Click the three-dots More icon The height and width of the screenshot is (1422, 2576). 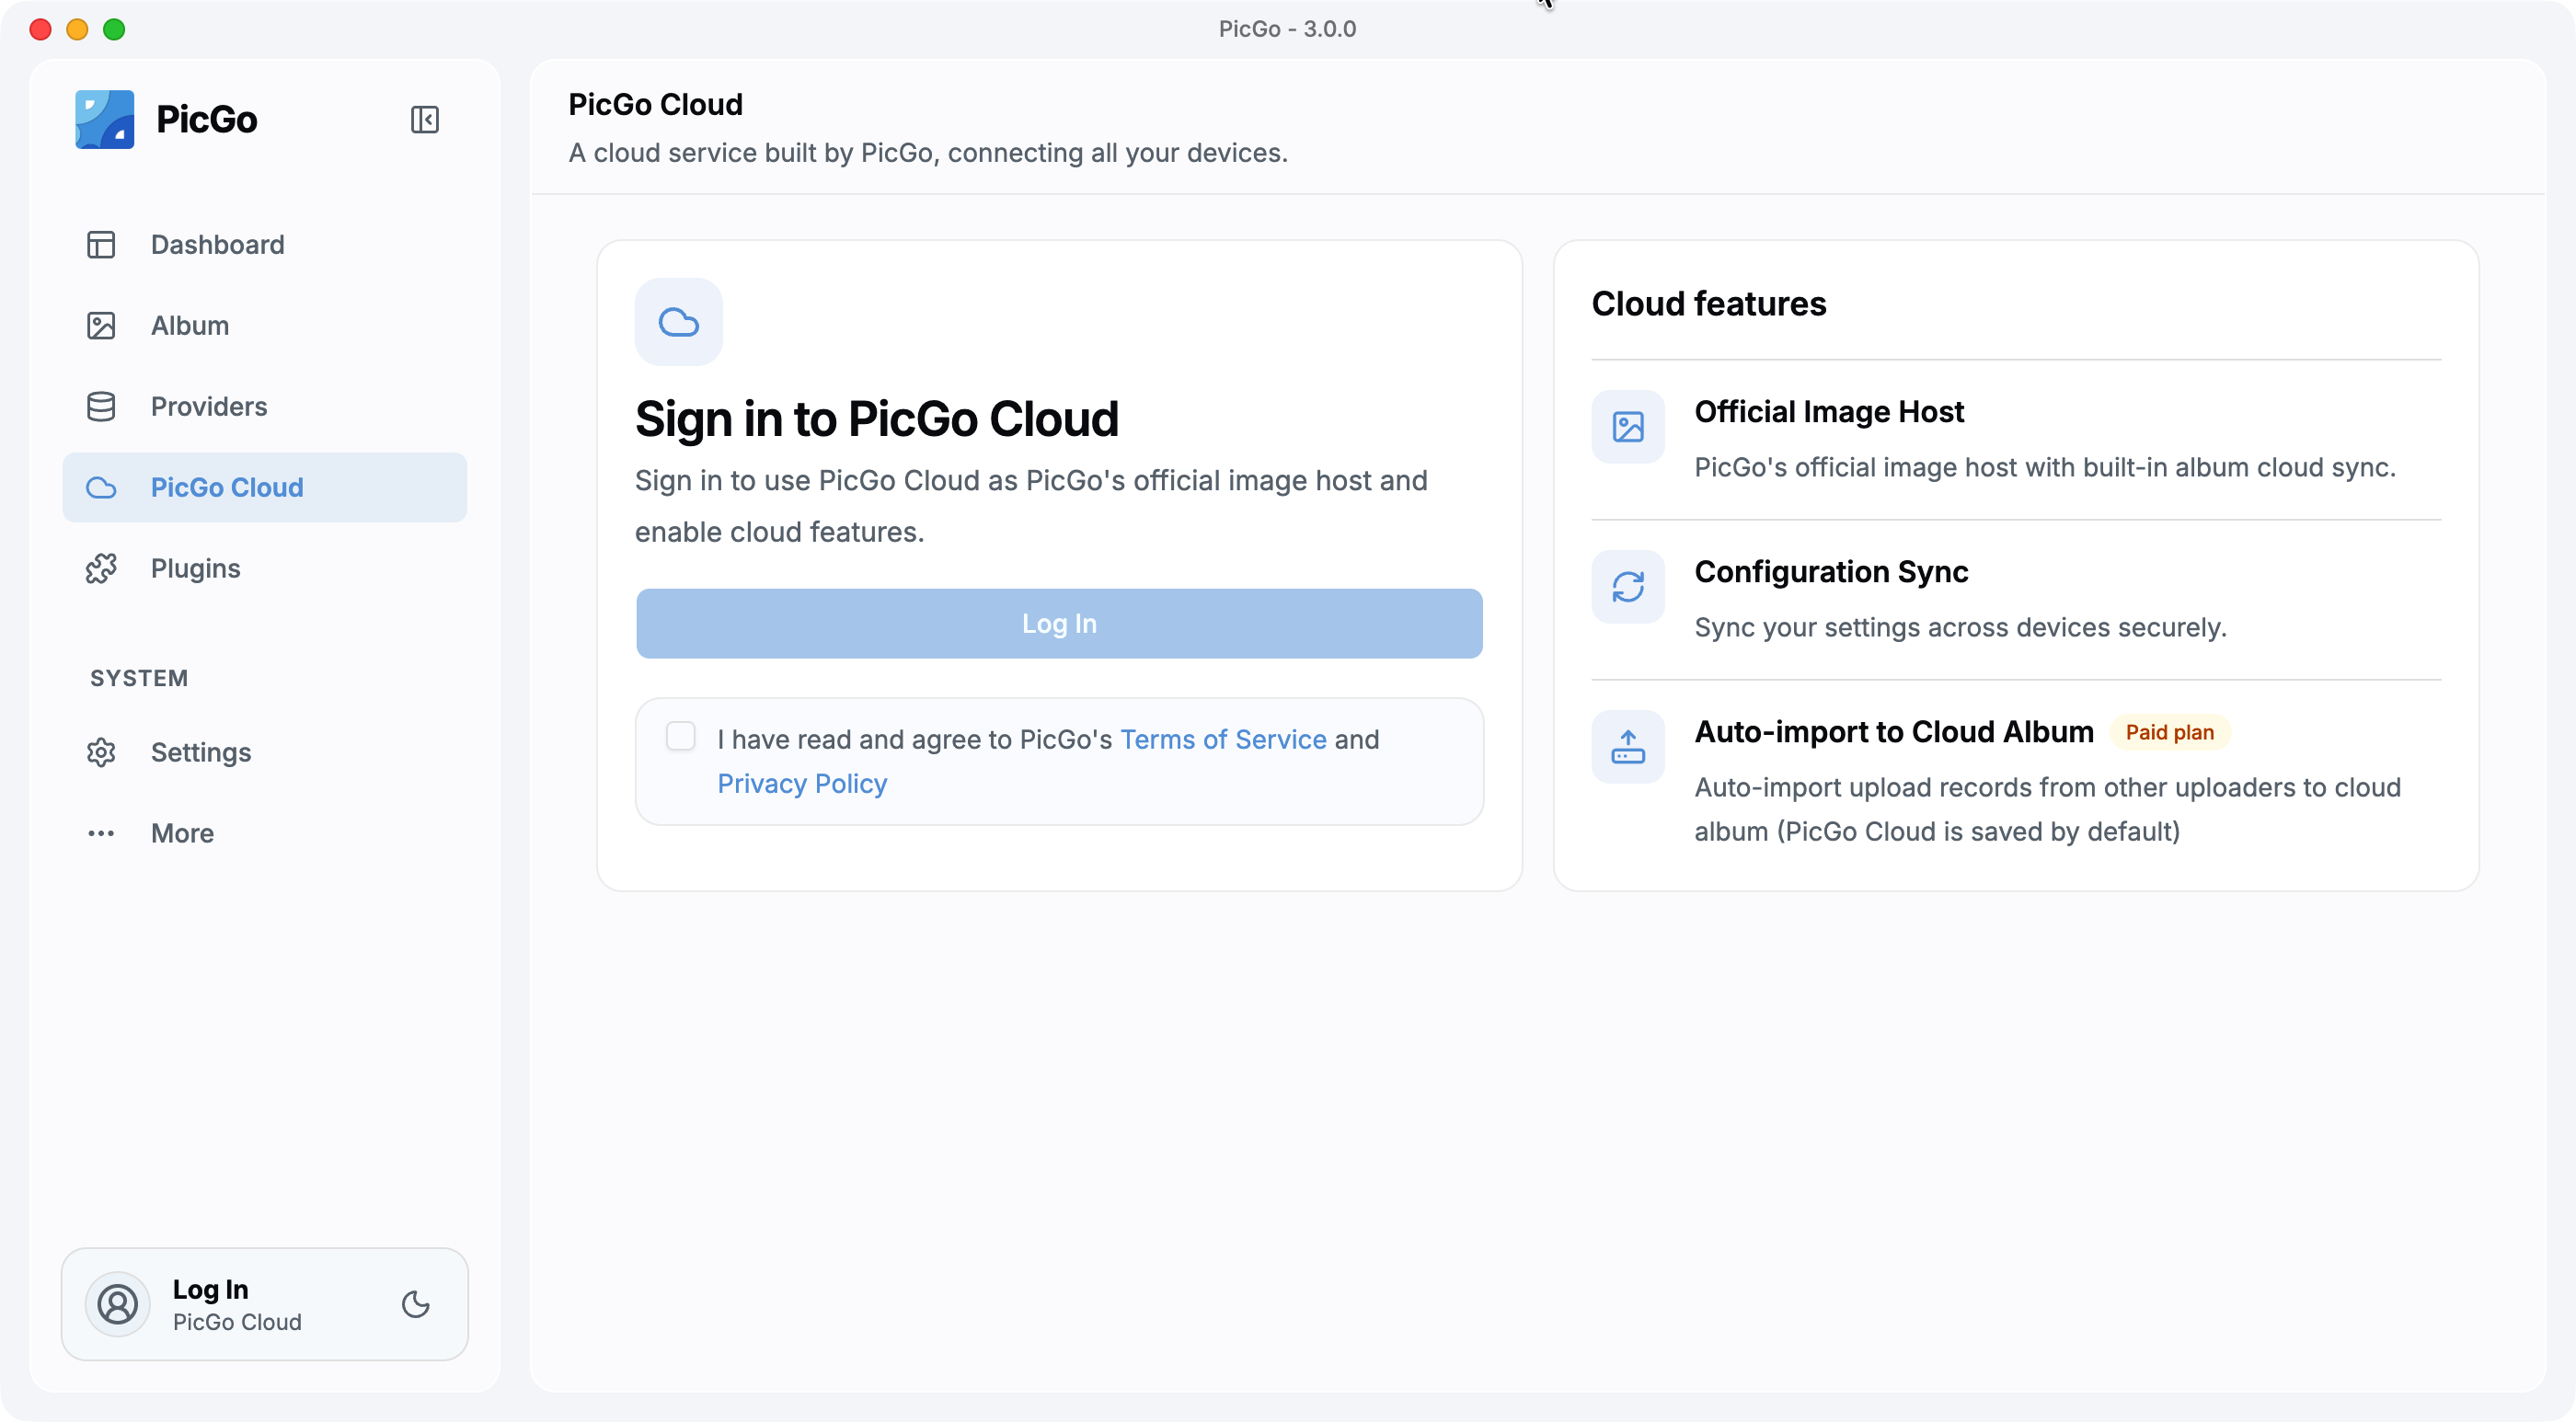coord(101,834)
